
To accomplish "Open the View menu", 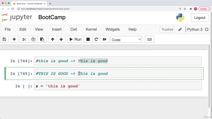I will pos(39,29).
